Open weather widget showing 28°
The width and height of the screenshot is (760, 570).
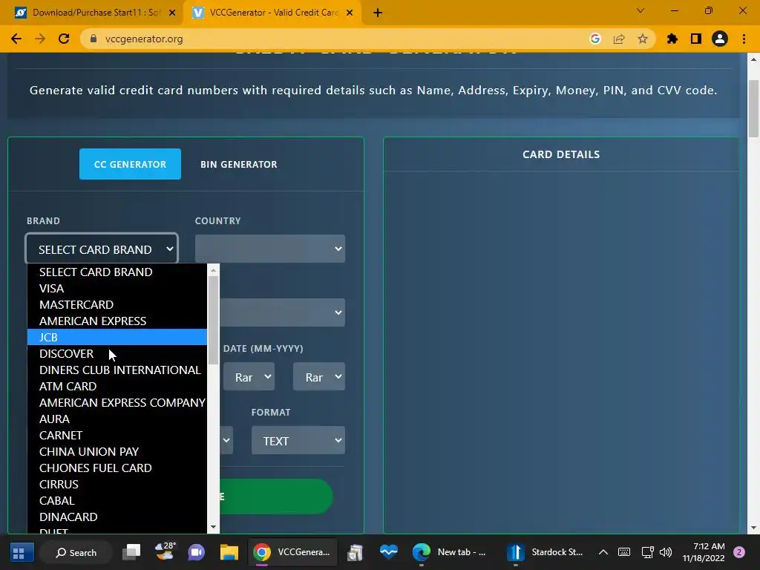point(165,551)
